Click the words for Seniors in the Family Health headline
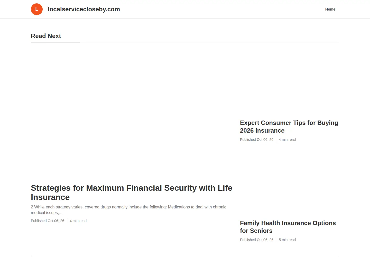The height and width of the screenshot is (257, 370). [x=256, y=231]
